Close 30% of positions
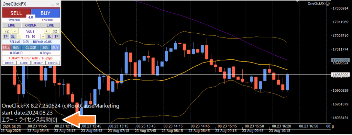The height and width of the screenshot is (135, 352). [x=46, y=47]
